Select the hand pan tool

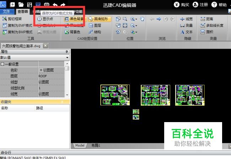coord(142,19)
